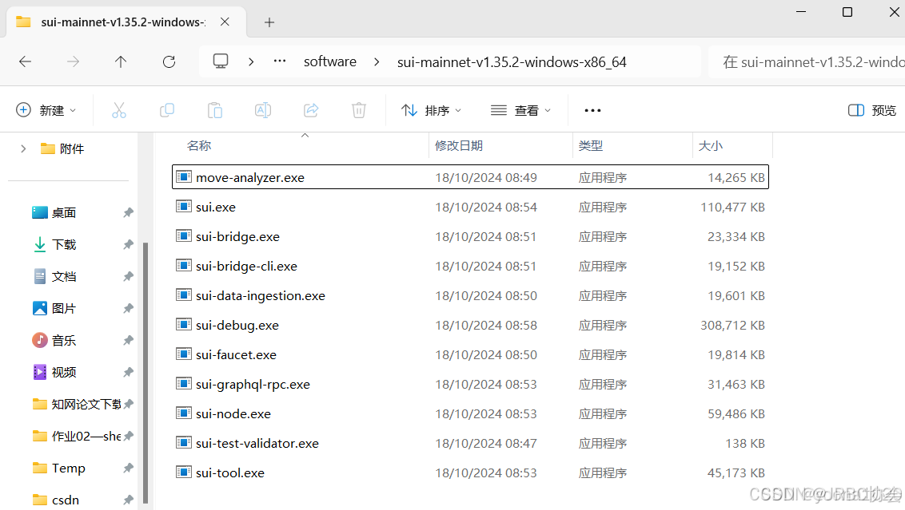905x510 pixels.
Task: Open the hidden path ellipsis in address bar
Action: point(279,61)
